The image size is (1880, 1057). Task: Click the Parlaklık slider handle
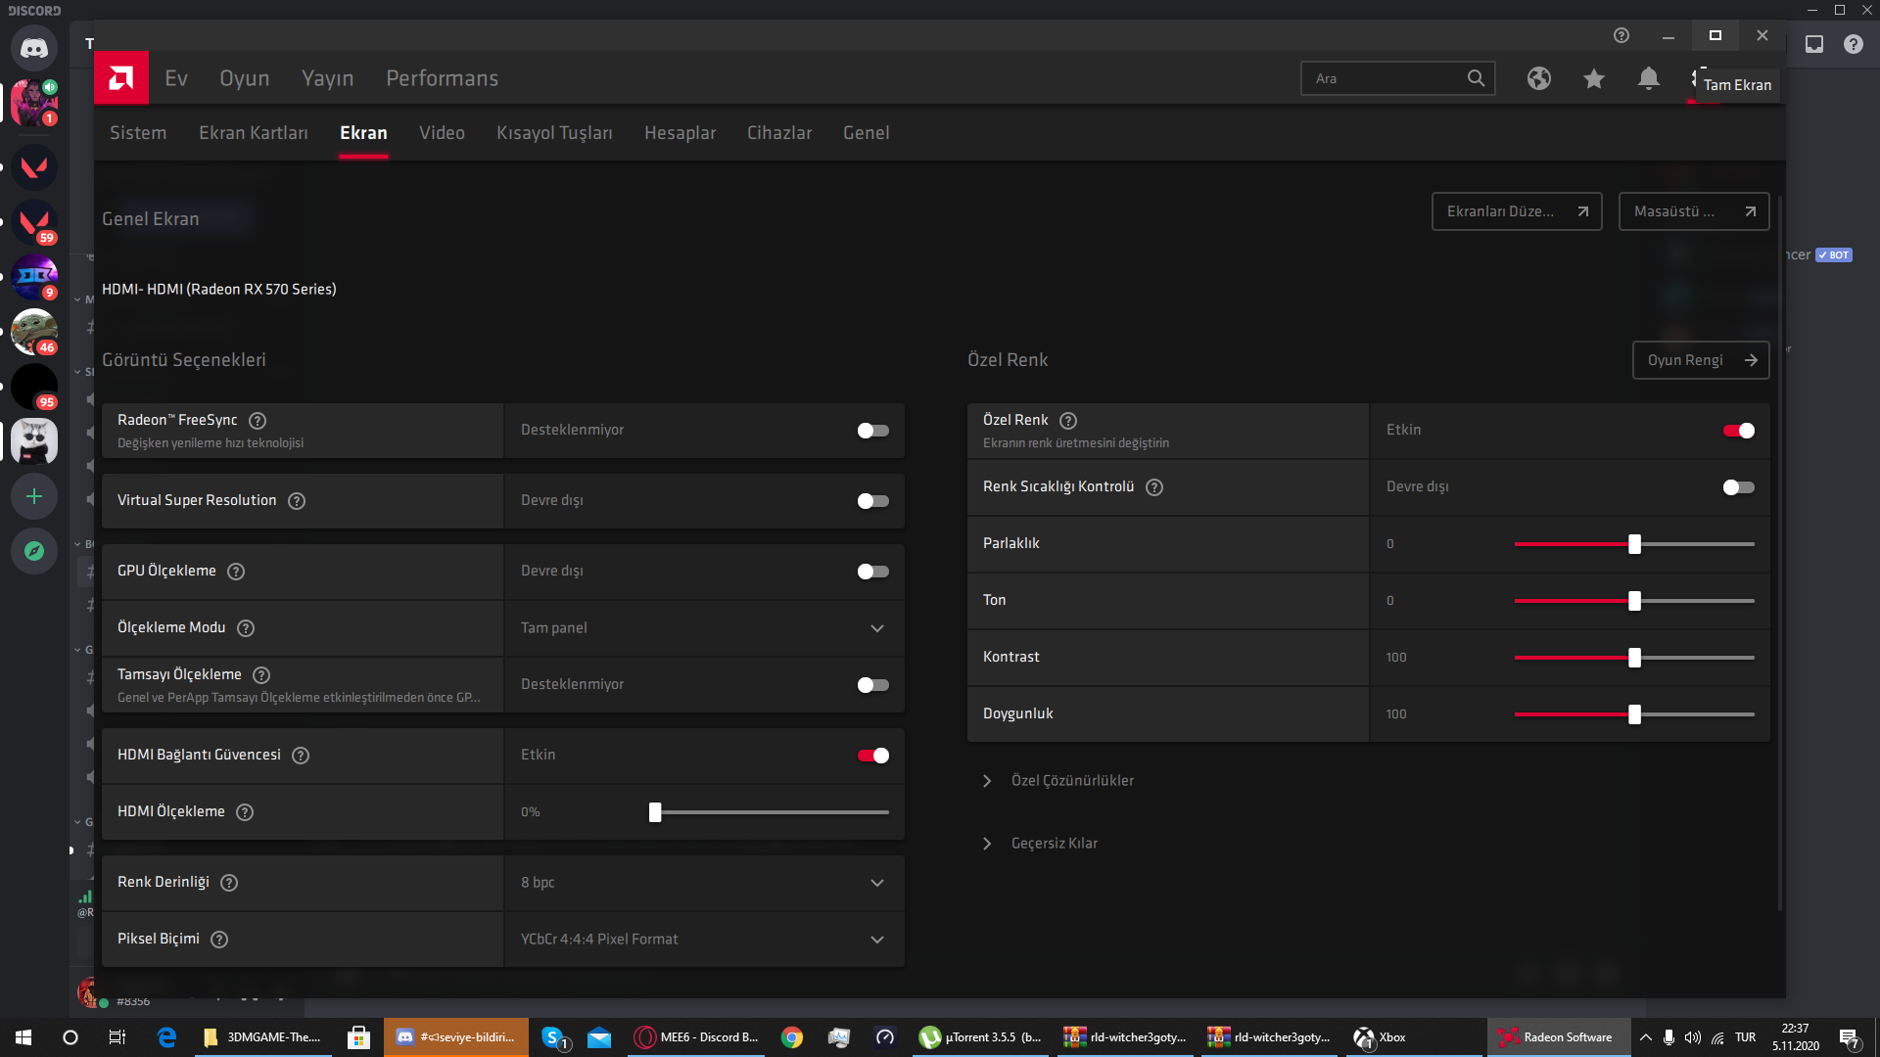coord(1634,544)
